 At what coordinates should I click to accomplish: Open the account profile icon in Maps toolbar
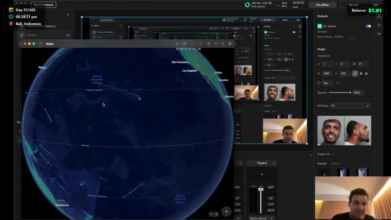(x=230, y=44)
